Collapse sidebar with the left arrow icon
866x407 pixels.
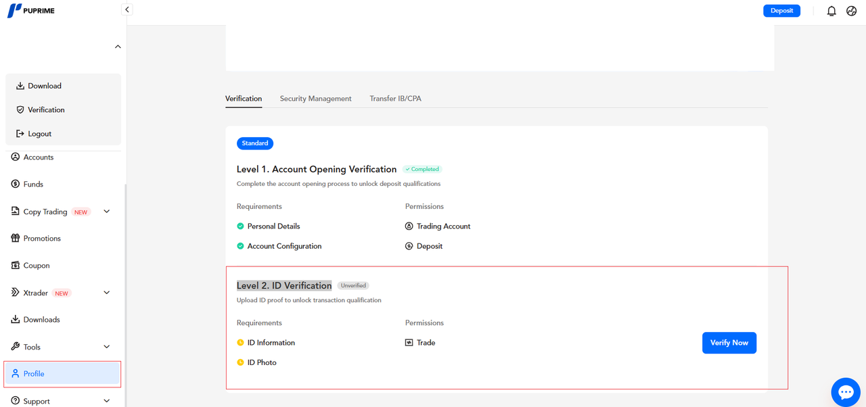pos(127,9)
